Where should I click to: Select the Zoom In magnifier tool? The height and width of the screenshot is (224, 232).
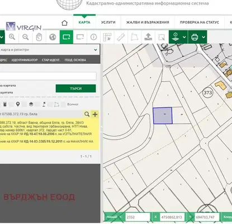(x=12, y=37)
